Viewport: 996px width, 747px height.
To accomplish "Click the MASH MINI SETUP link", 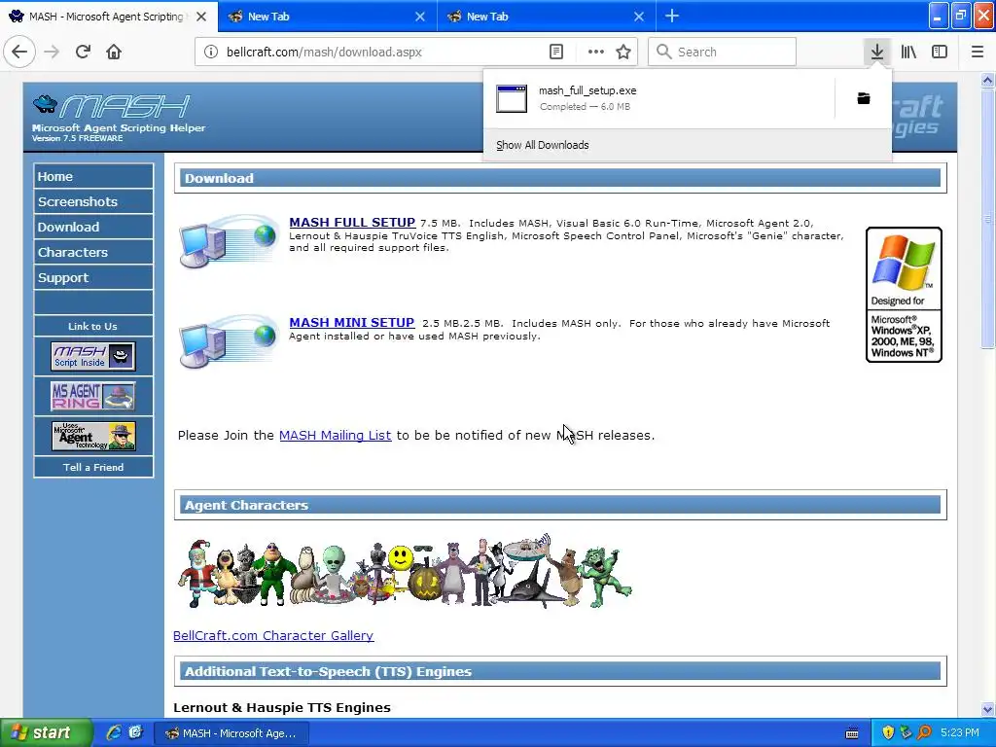I will pos(351,323).
